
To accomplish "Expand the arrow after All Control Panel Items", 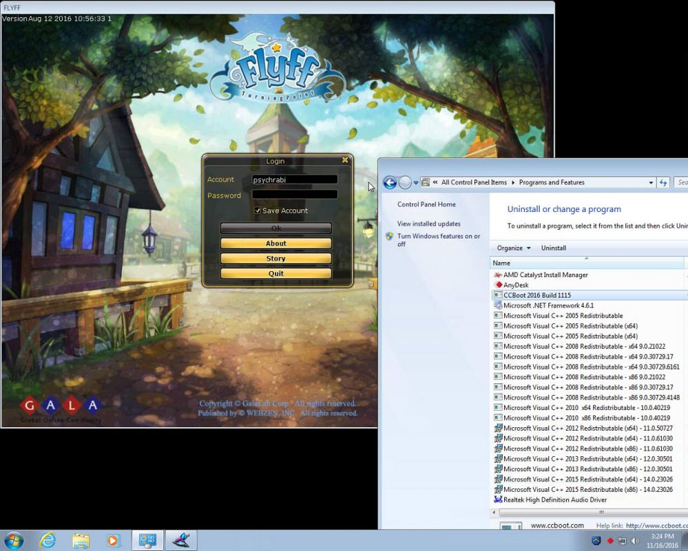I will (513, 182).
